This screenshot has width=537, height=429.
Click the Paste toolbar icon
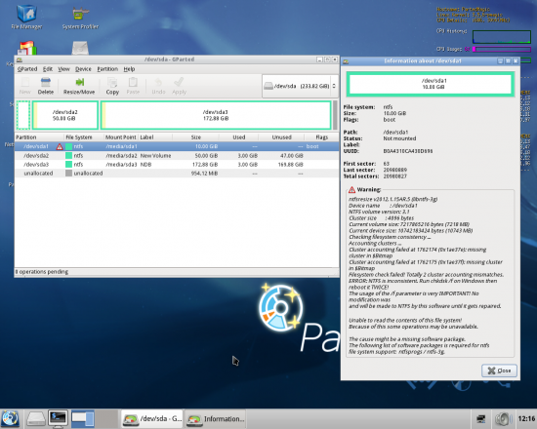[x=133, y=86]
